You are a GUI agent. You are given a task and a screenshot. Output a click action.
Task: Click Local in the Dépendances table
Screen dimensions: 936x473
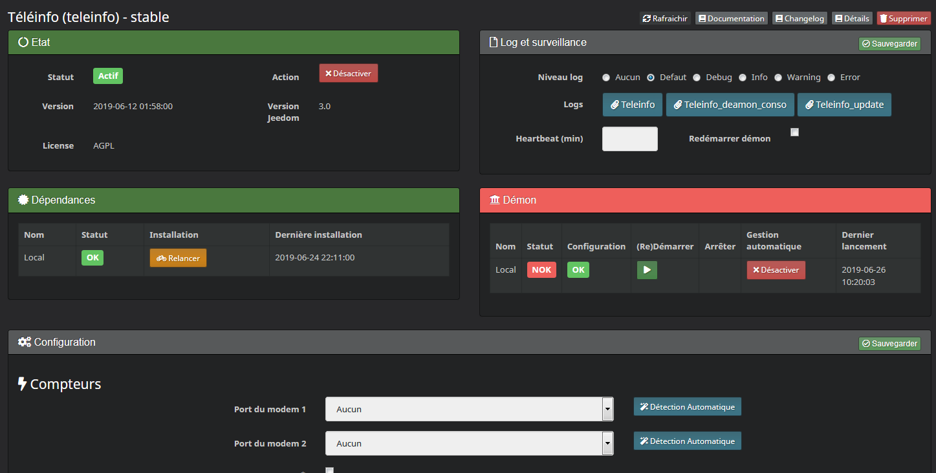coord(34,257)
